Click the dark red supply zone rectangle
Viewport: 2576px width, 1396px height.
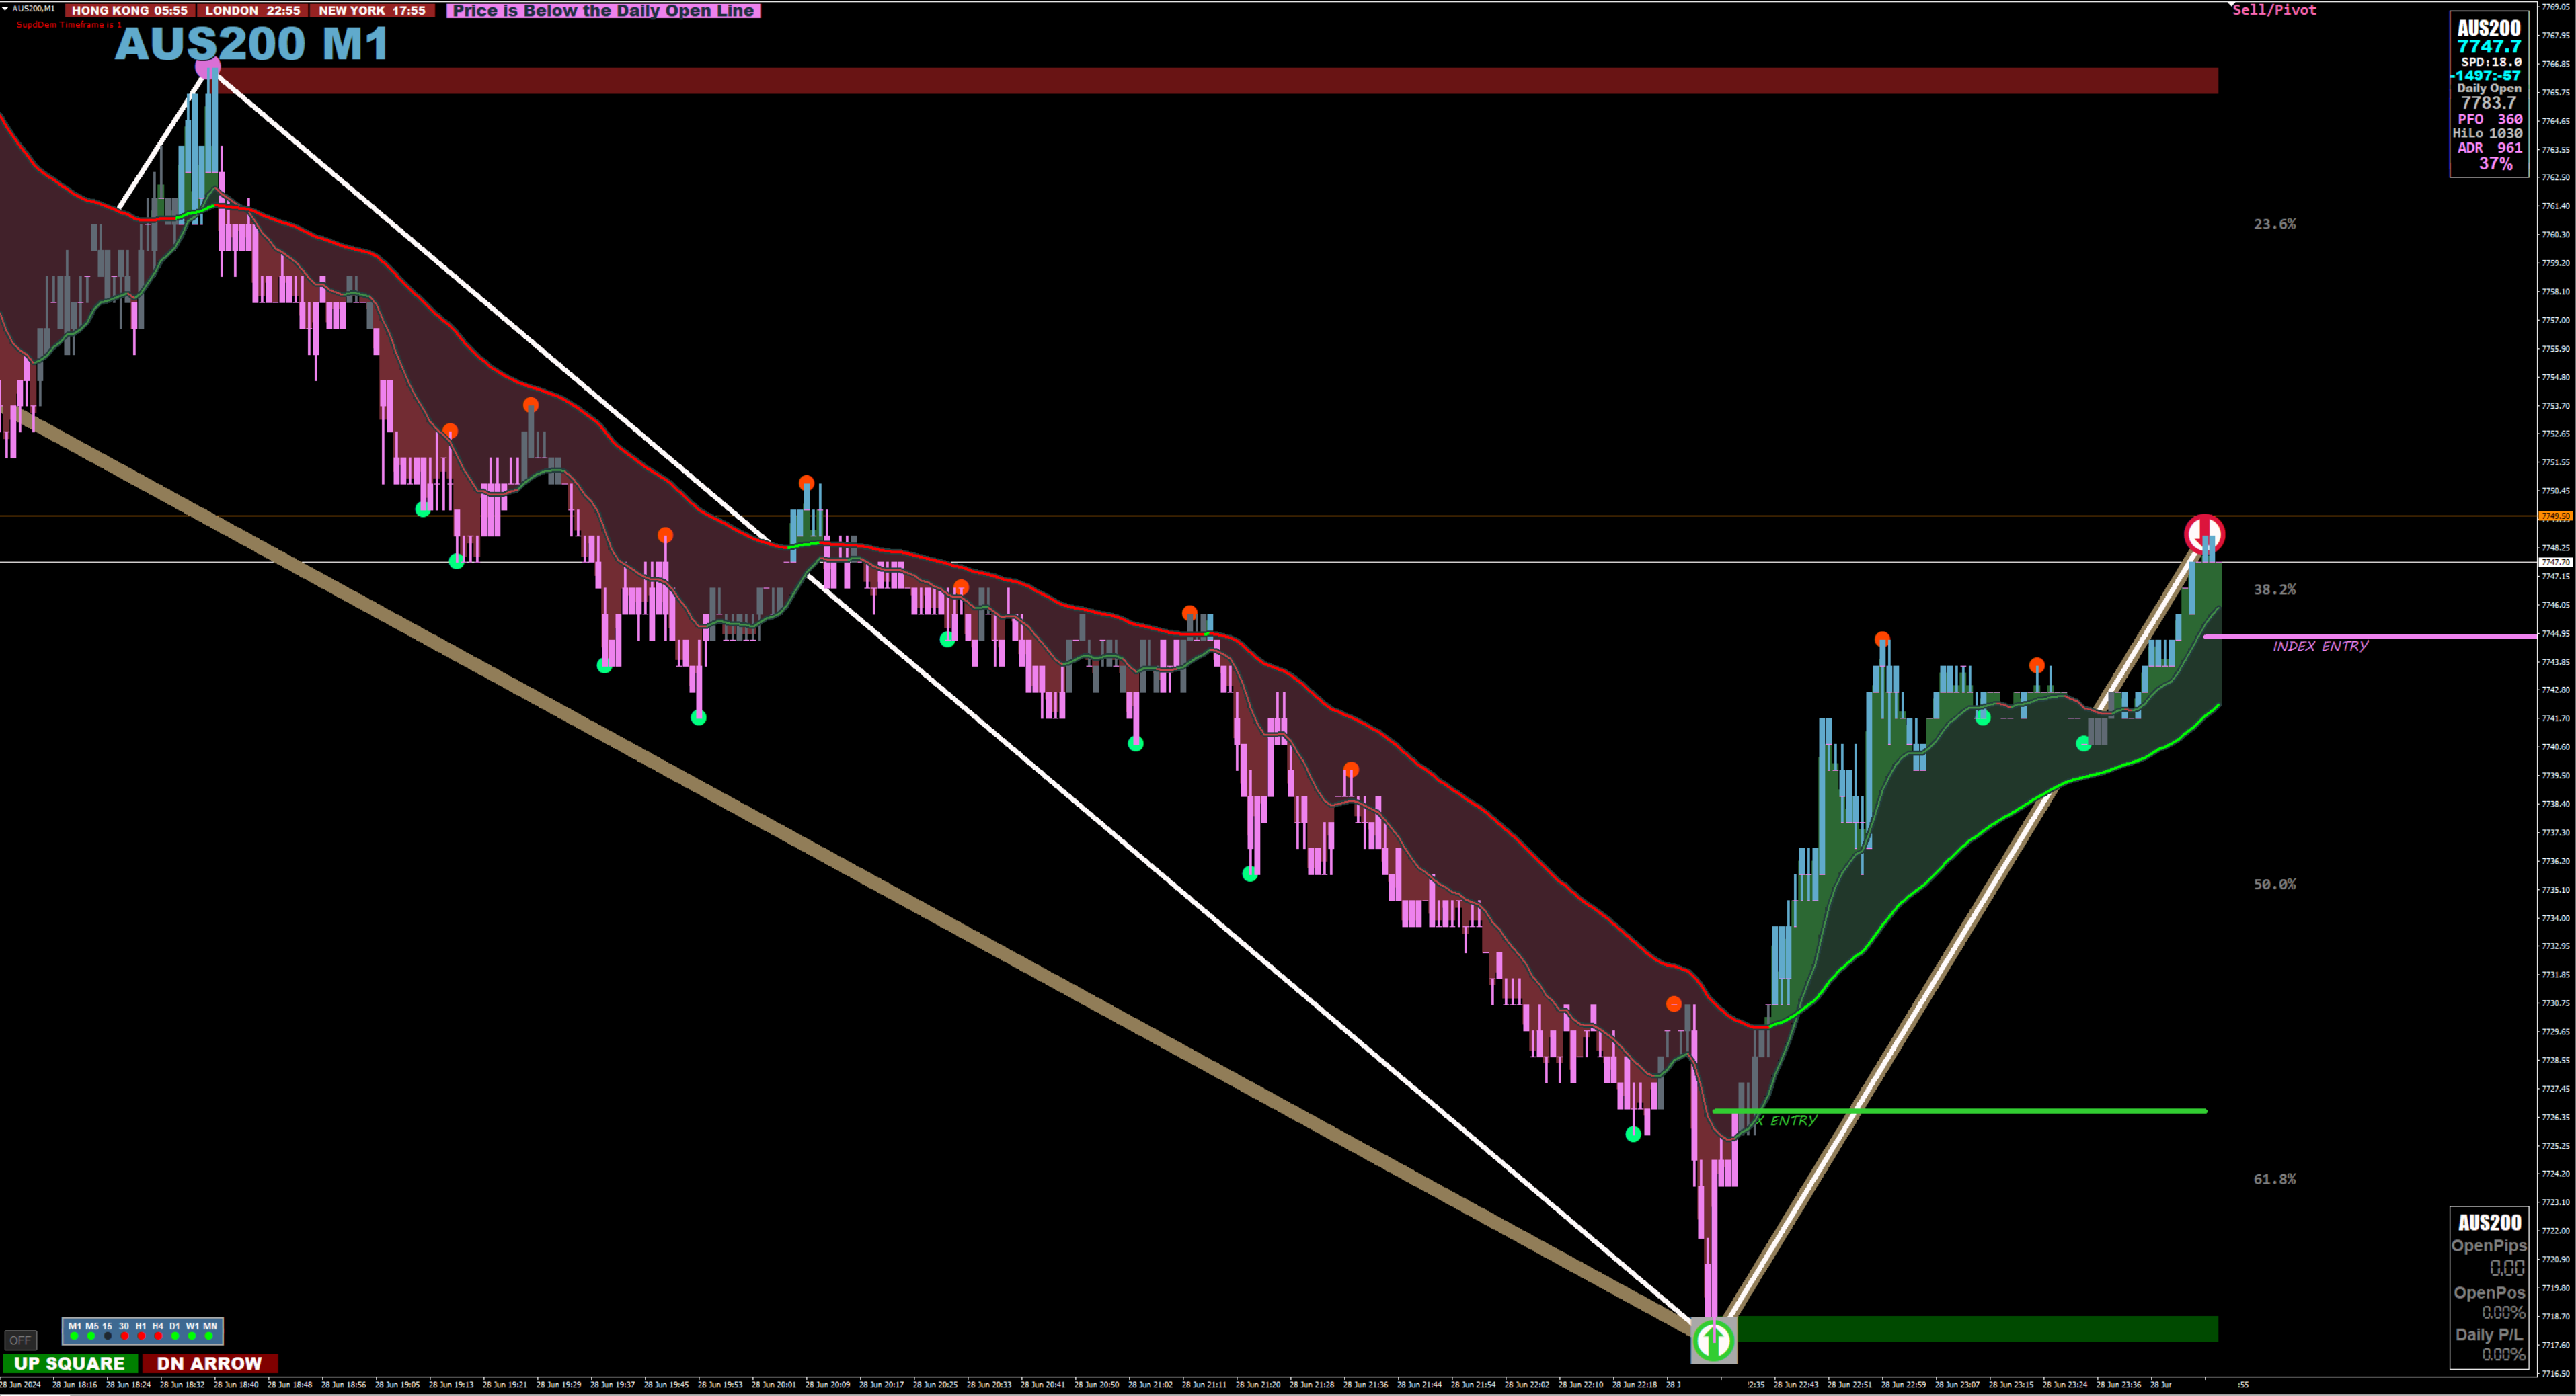click(x=1200, y=81)
